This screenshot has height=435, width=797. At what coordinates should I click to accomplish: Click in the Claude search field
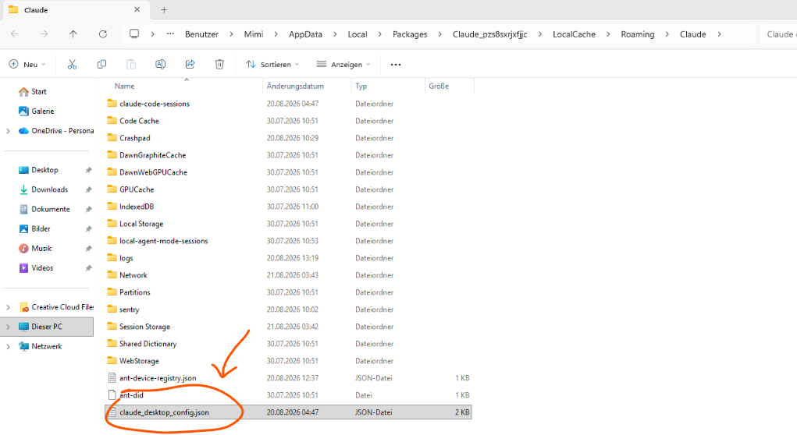779,34
